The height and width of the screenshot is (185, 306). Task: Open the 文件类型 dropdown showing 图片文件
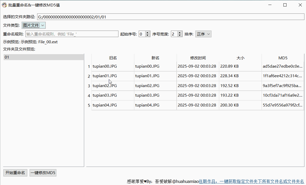[31, 25]
